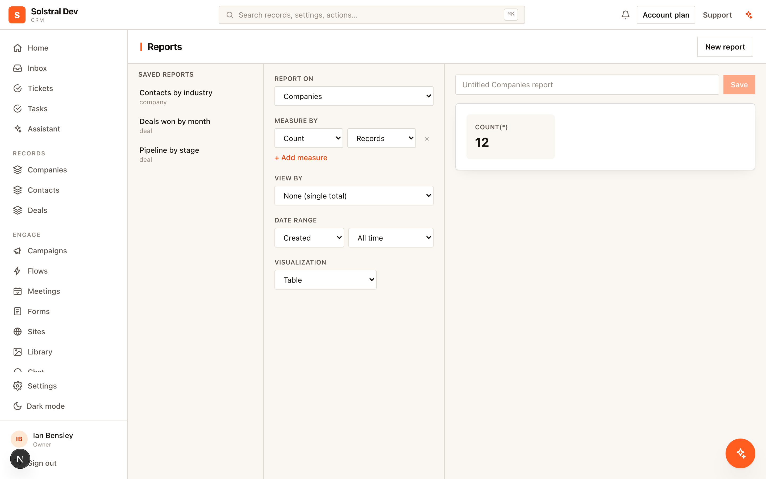The image size is (766, 479).
Task: Click Add measure link
Action: click(301, 158)
